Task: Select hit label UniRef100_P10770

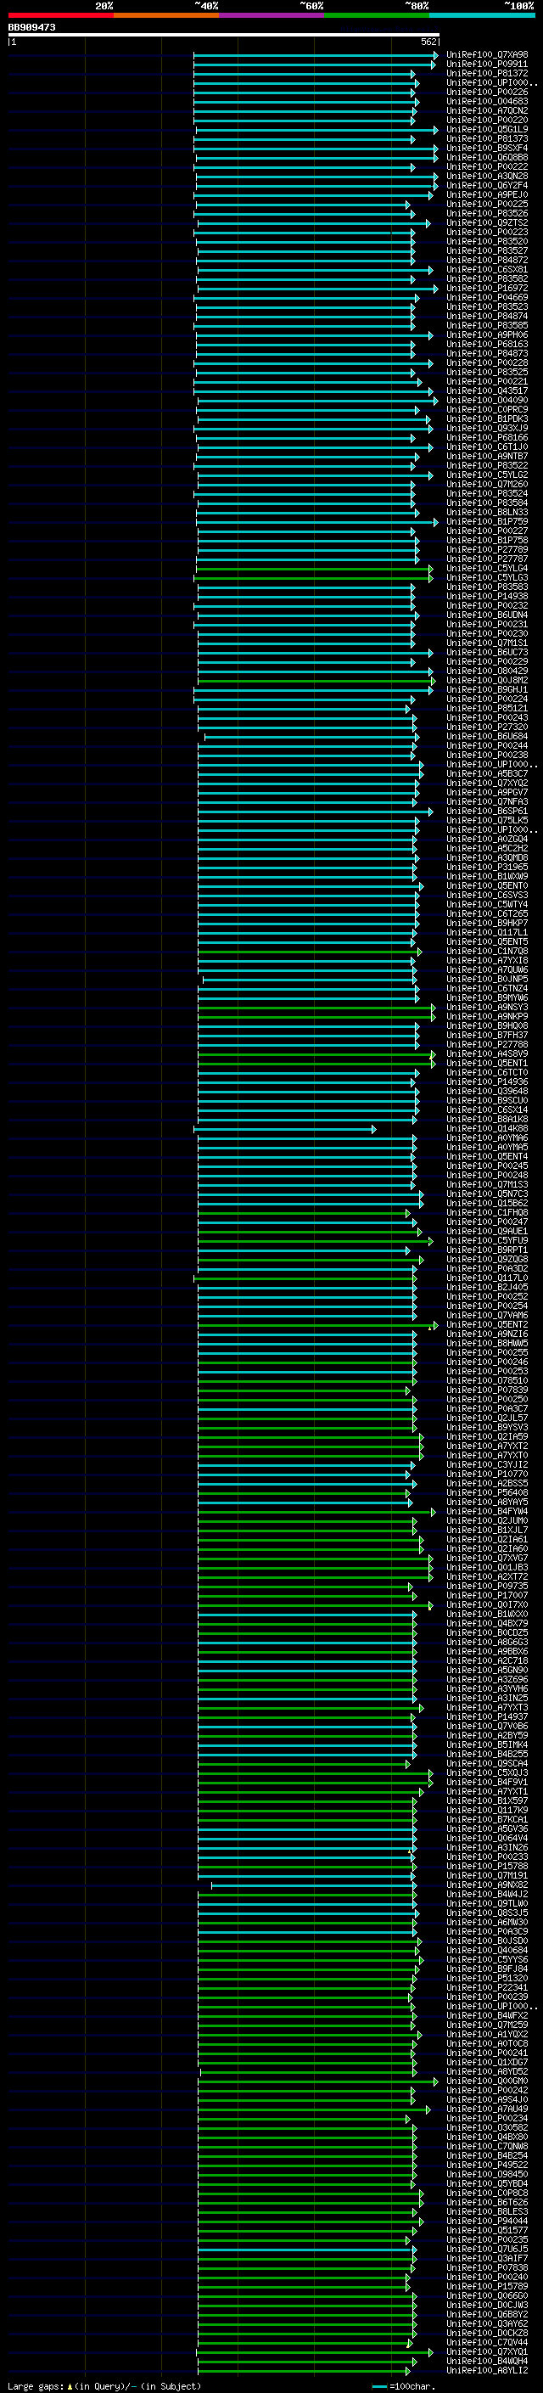Action: (486, 1474)
